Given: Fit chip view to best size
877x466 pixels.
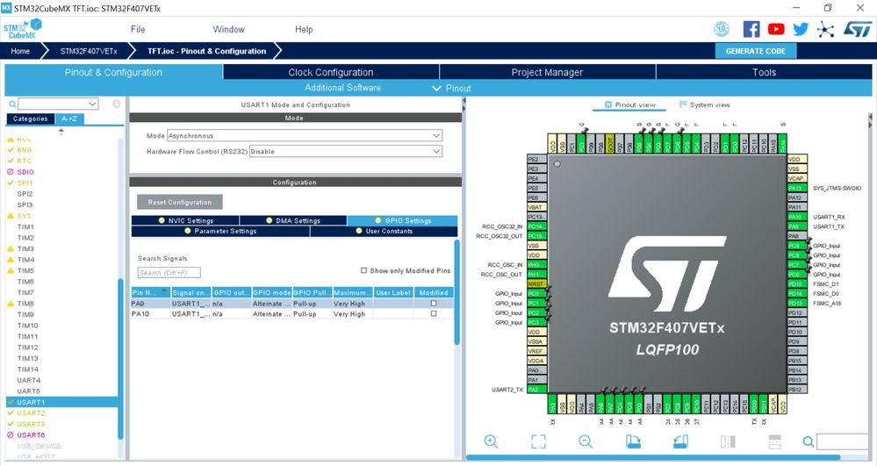Looking at the screenshot, I should point(538,441).
